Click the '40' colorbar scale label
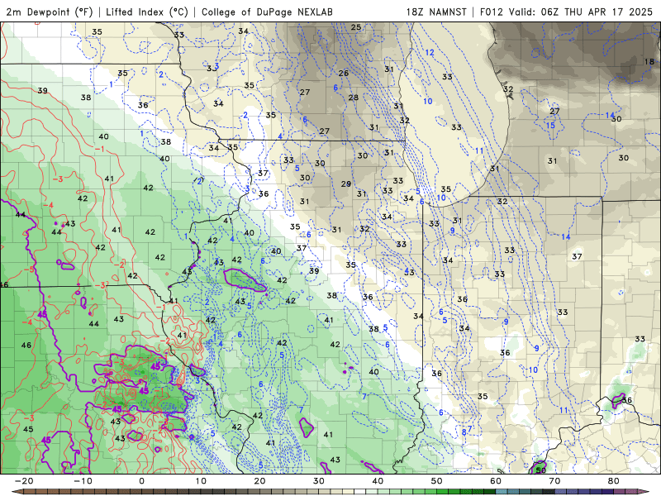This screenshot has height=496, width=661. click(x=378, y=481)
